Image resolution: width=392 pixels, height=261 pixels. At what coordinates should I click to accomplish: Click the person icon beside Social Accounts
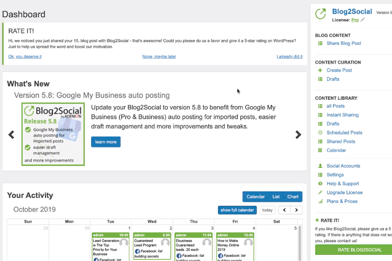[x=320, y=166]
